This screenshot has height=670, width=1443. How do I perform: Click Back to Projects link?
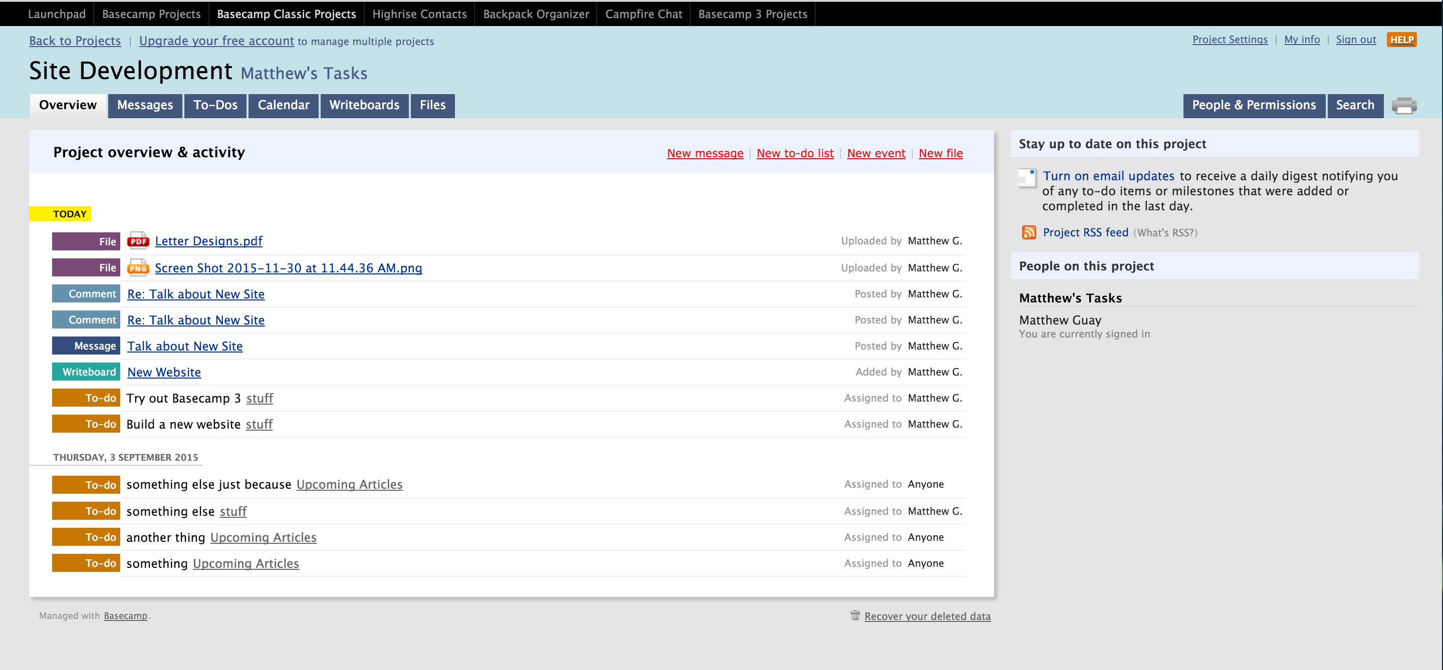(75, 41)
